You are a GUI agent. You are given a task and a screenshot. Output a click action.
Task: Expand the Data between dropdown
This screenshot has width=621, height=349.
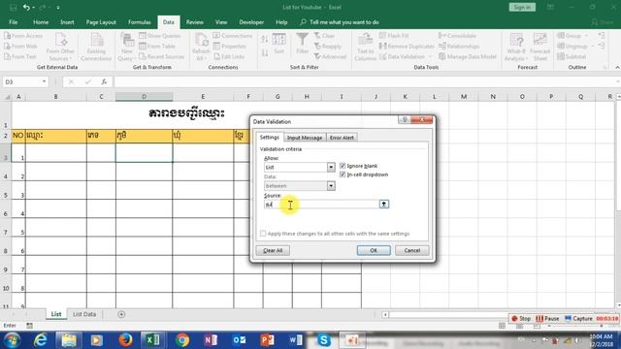point(331,186)
